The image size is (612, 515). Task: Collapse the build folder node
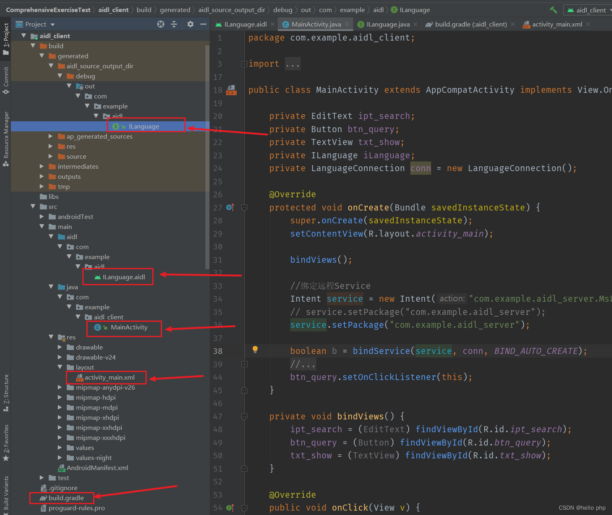[33, 46]
